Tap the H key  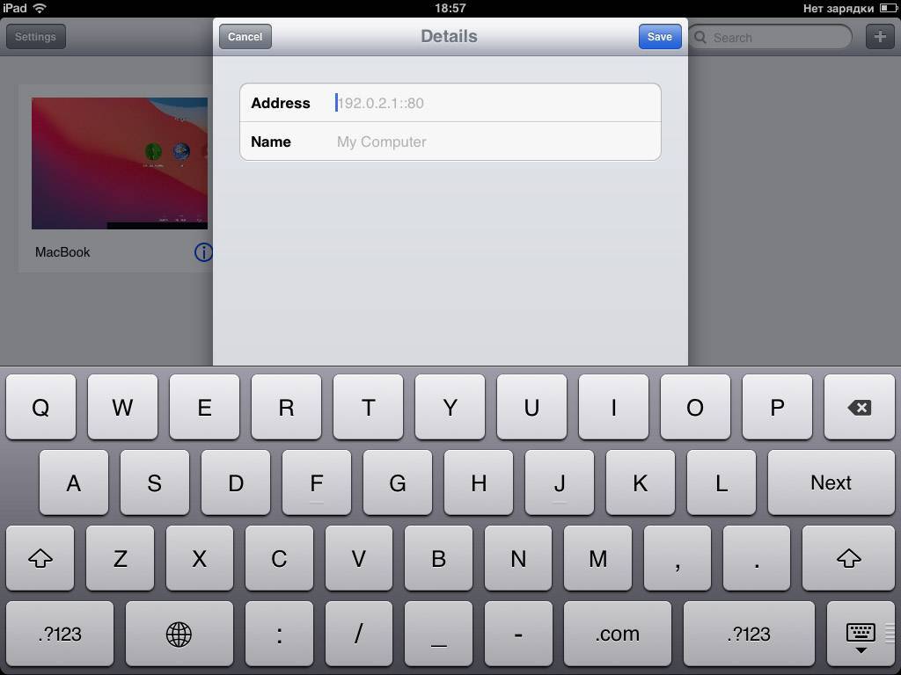(x=479, y=483)
